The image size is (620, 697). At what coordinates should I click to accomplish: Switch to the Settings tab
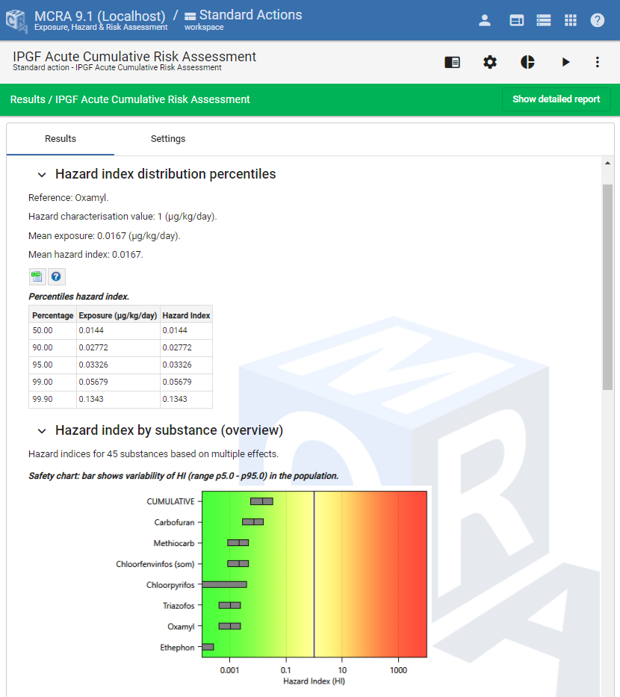[167, 138]
